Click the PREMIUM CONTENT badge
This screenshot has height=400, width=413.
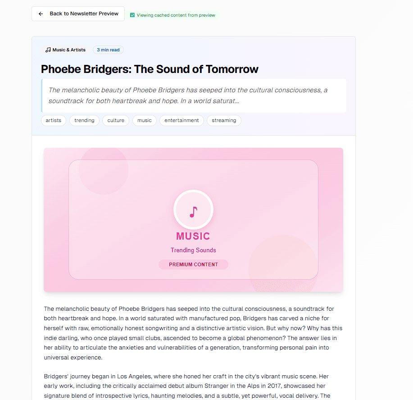coord(193,264)
